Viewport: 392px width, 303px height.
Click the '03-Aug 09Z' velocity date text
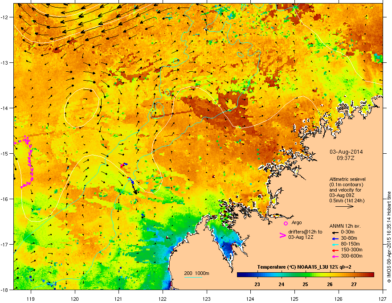[x=342, y=195]
